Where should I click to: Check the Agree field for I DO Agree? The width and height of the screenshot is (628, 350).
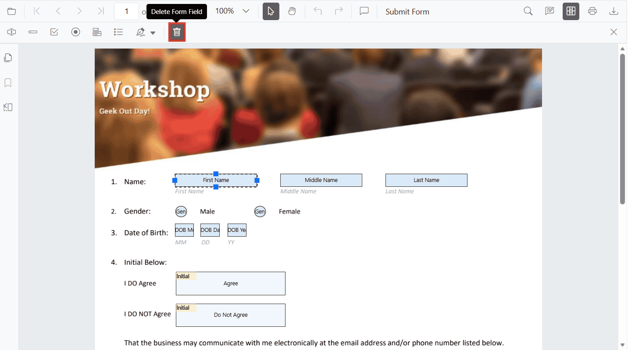pos(231,283)
